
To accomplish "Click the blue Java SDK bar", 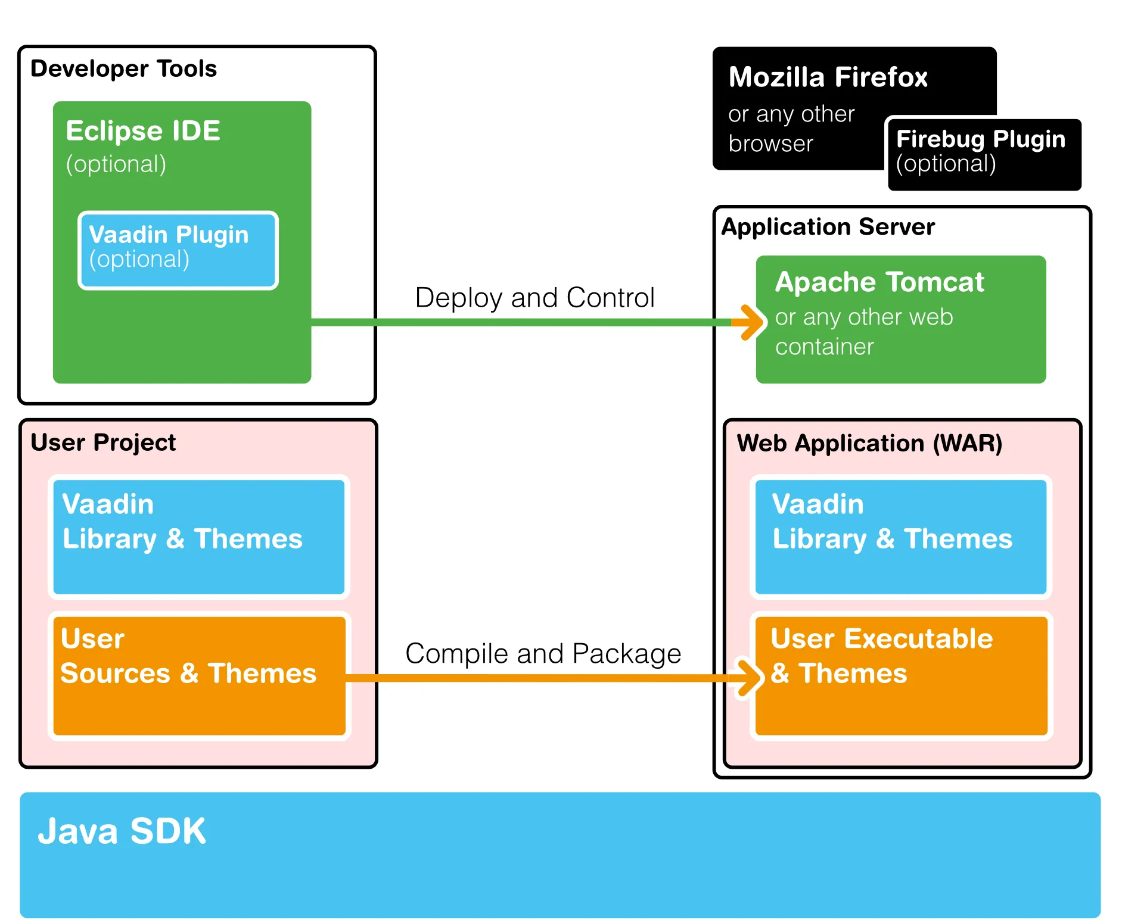I will click(560, 855).
